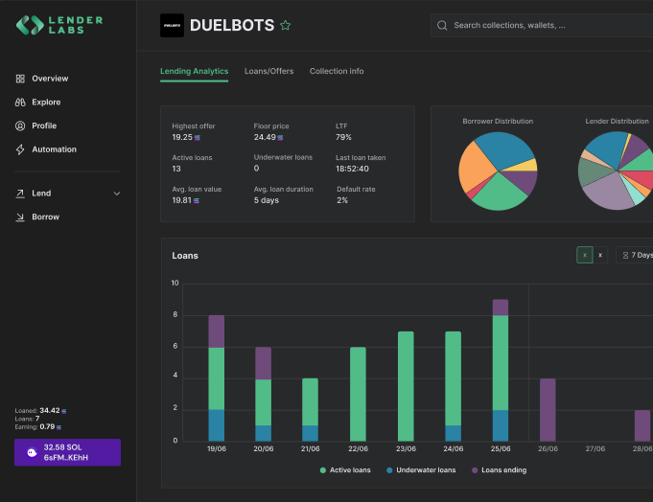
Task: Expand the Lend menu chevron
Action: click(x=117, y=194)
